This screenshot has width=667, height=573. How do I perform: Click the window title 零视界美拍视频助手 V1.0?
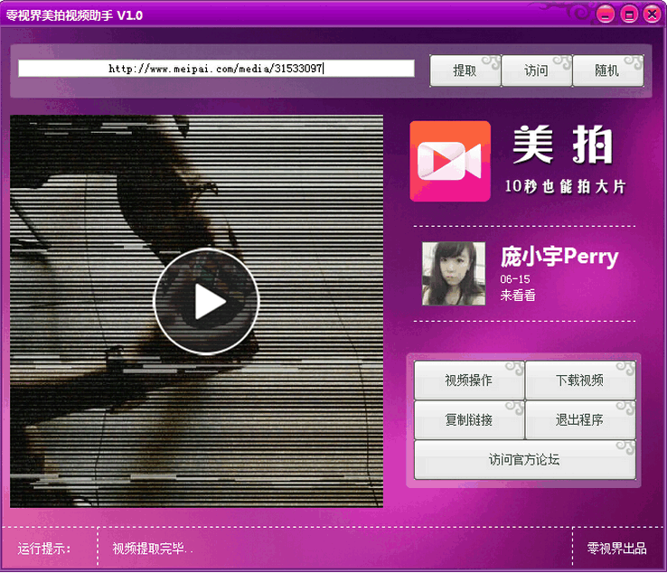pyautogui.click(x=74, y=15)
